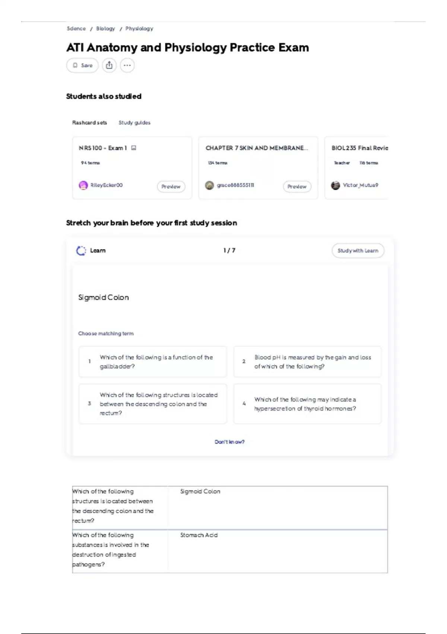
Task: Switch to the Study guides tab
Action: tap(134, 123)
